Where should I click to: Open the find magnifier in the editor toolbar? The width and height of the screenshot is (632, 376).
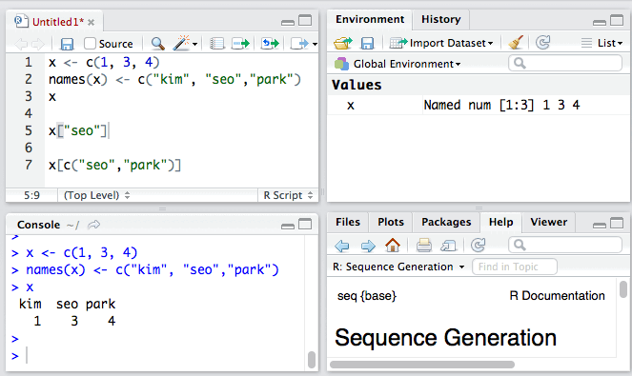(157, 44)
